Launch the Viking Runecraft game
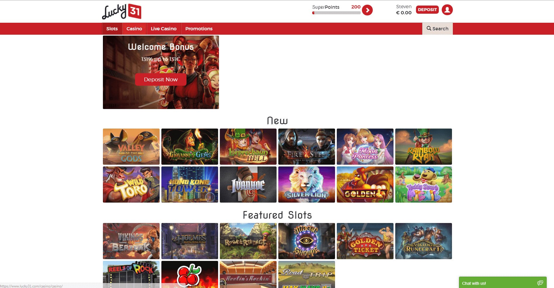Screen dimensions: 554x288 tap(424, 241)
